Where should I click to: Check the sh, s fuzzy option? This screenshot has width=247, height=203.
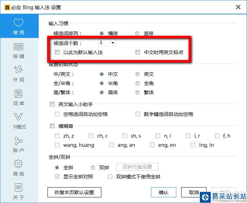coord(125,136)
